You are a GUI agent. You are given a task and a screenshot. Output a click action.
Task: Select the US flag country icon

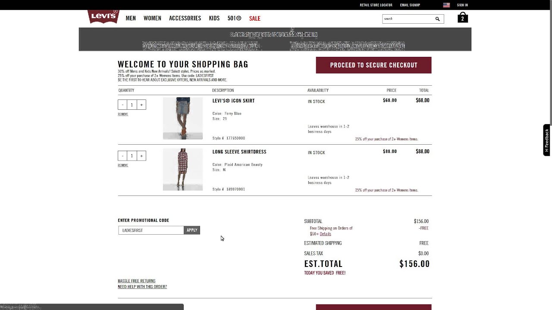(x=446, y=5)
